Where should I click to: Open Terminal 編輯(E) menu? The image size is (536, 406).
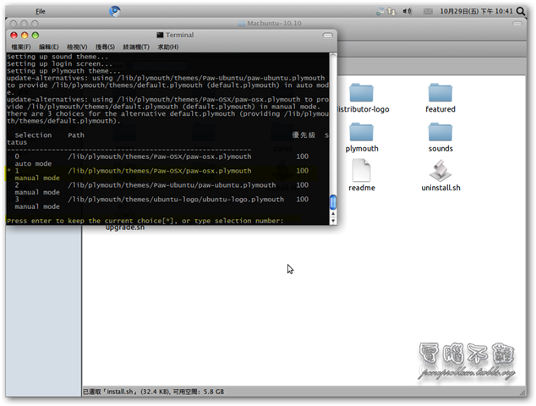pos(49,47)
